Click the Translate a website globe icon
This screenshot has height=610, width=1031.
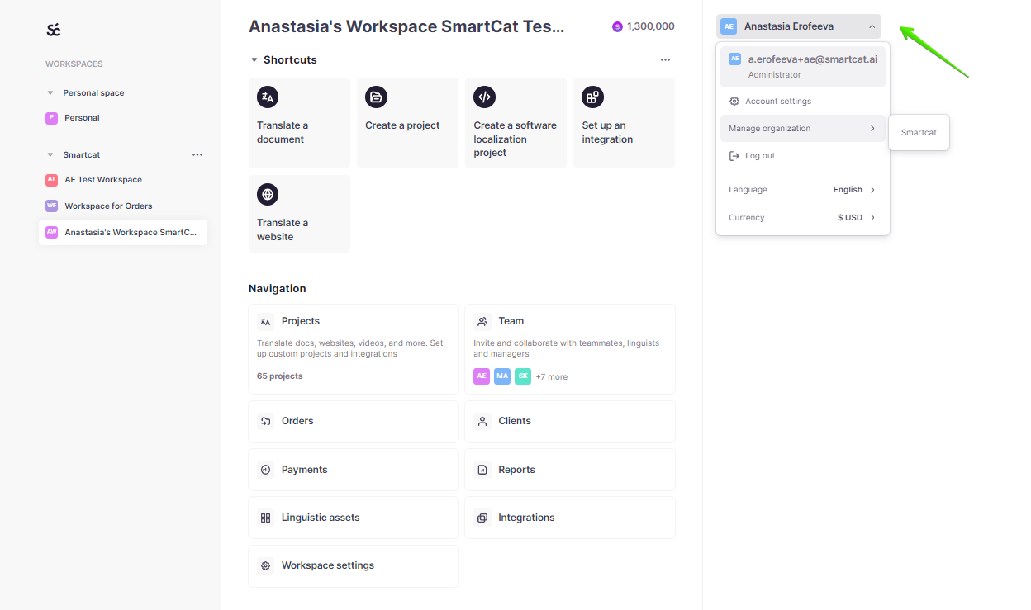(268, 195)
